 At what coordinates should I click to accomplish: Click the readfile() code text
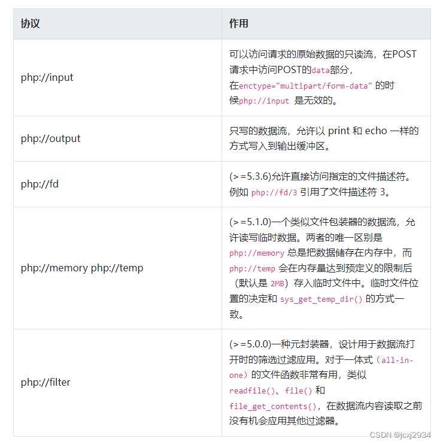[x=252, y=390]
